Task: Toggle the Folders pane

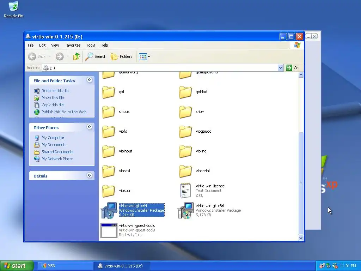Action: 122,56
